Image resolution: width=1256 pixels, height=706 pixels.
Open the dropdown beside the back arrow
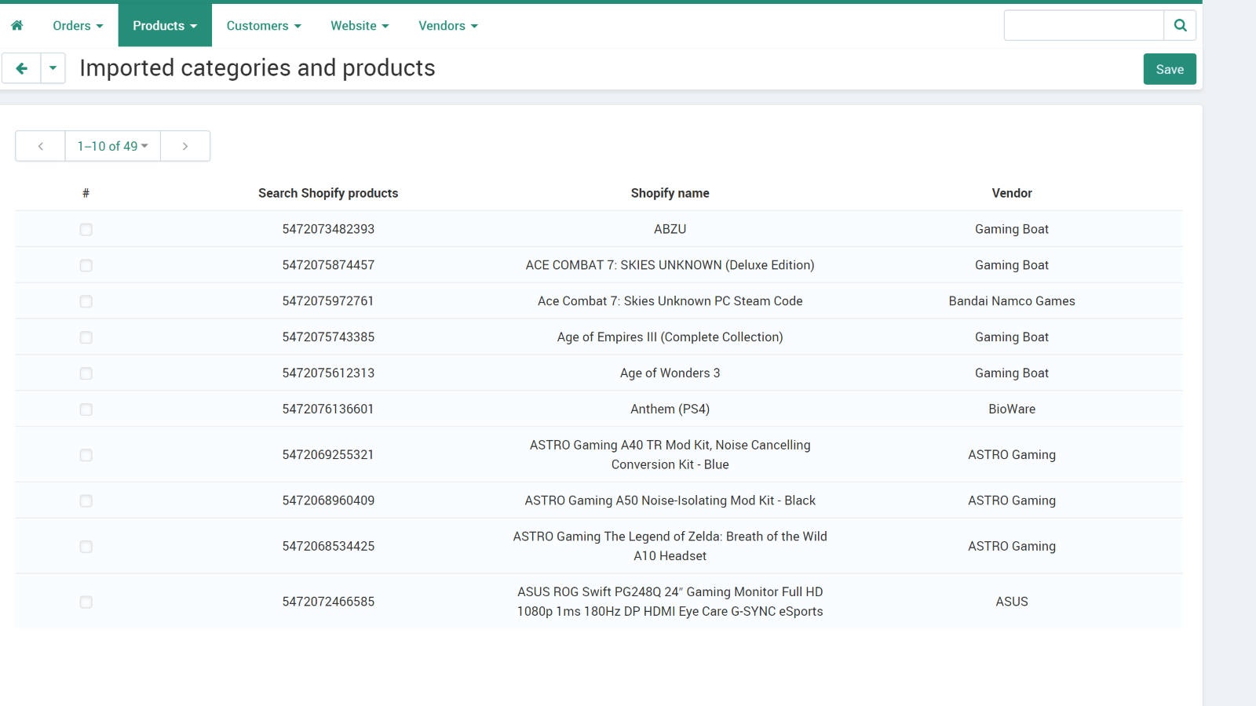pos(53,68)
